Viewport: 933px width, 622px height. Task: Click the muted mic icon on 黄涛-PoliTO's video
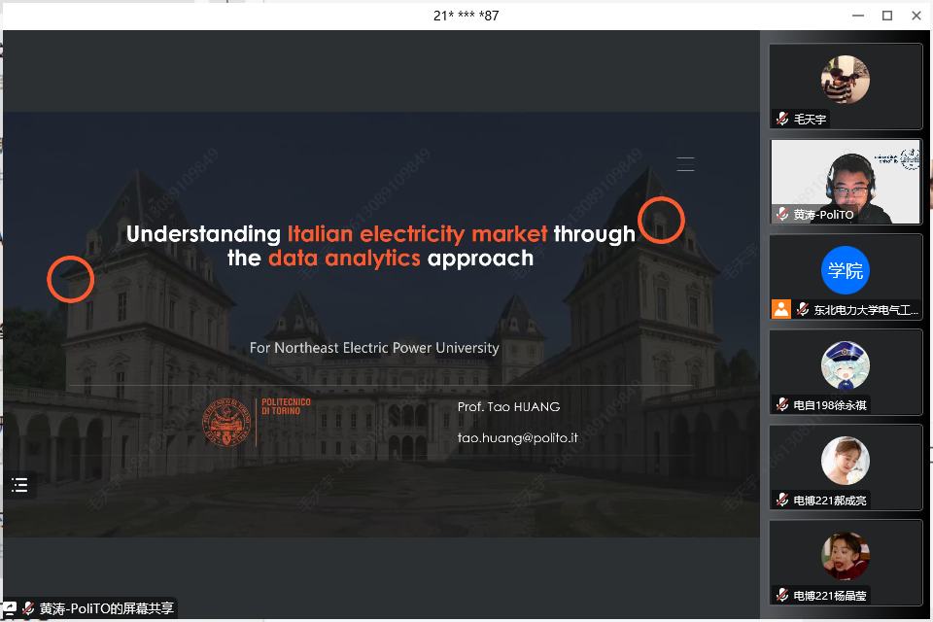pos(782,214)
